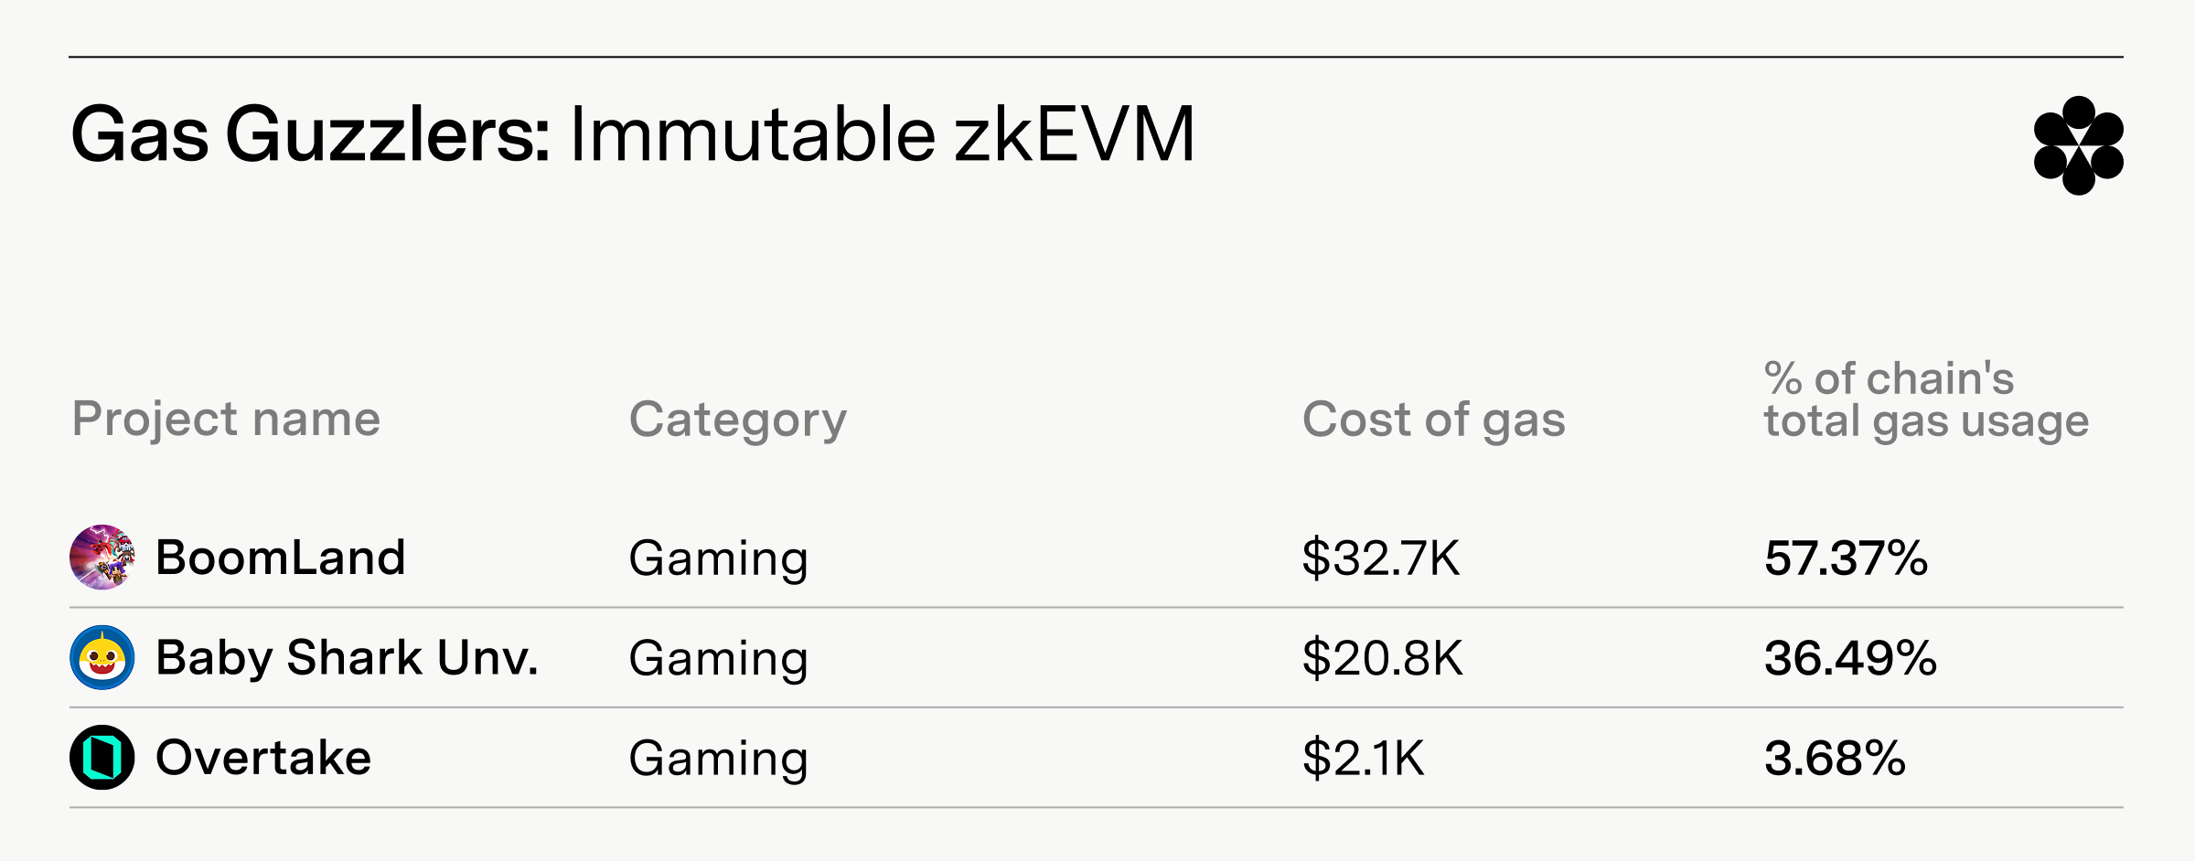The height and width of the screenshot is (861, 2195).
Task: Click the Project name column header
Action: [226, 420]
